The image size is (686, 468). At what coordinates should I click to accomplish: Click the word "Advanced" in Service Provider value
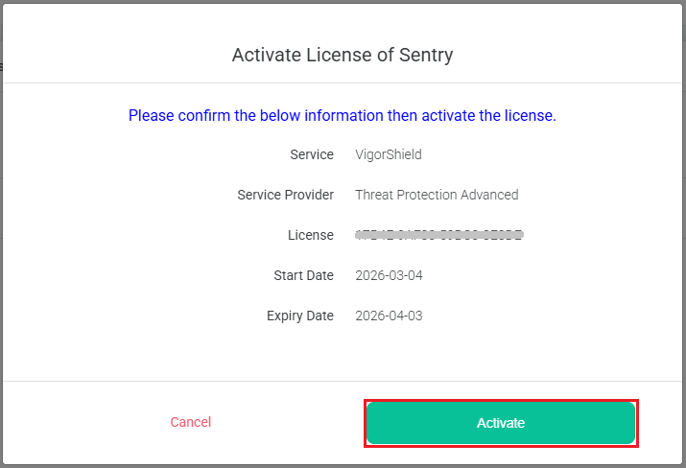click(486, 195)
